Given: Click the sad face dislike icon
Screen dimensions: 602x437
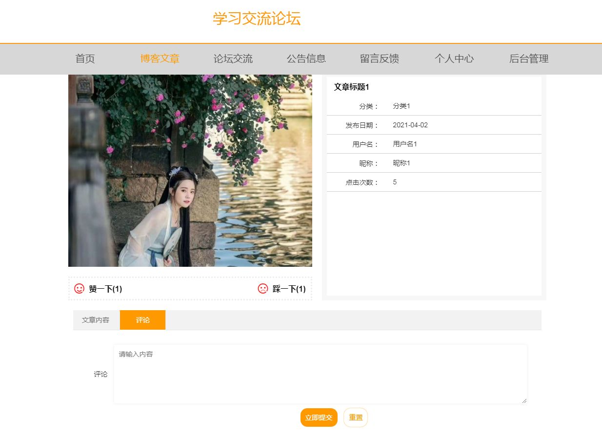Looking at the screenshot, I should pyautogui.click(x=263, y=289).
